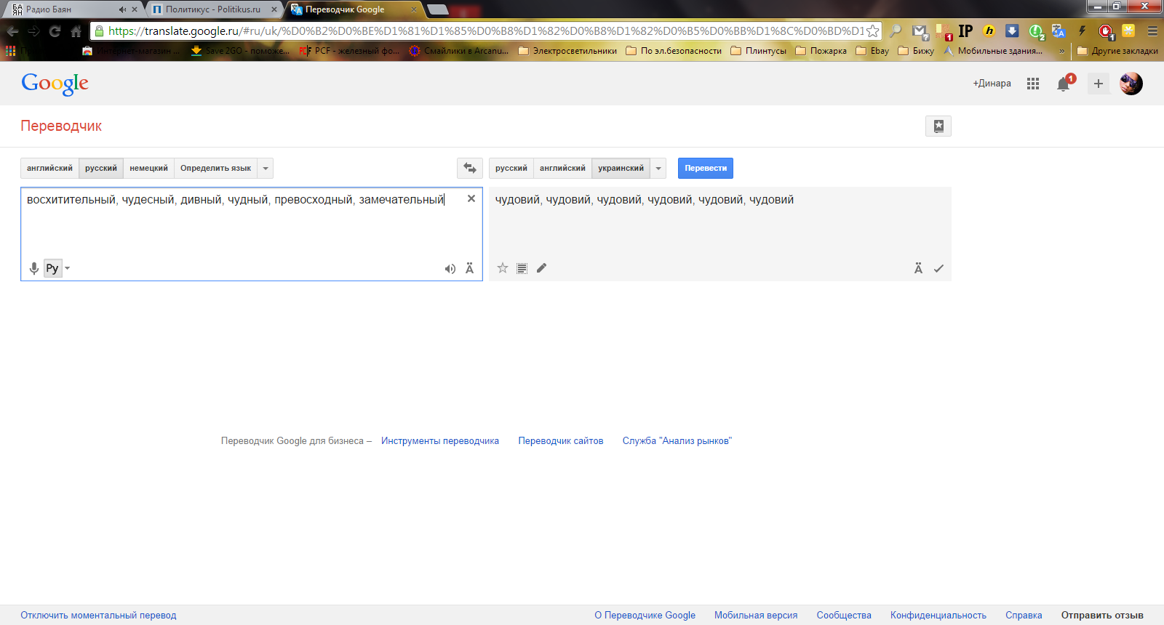Expand the target language dropdown arrow
This screenshot has width=1164, height=625.
(x=658, y=168)
